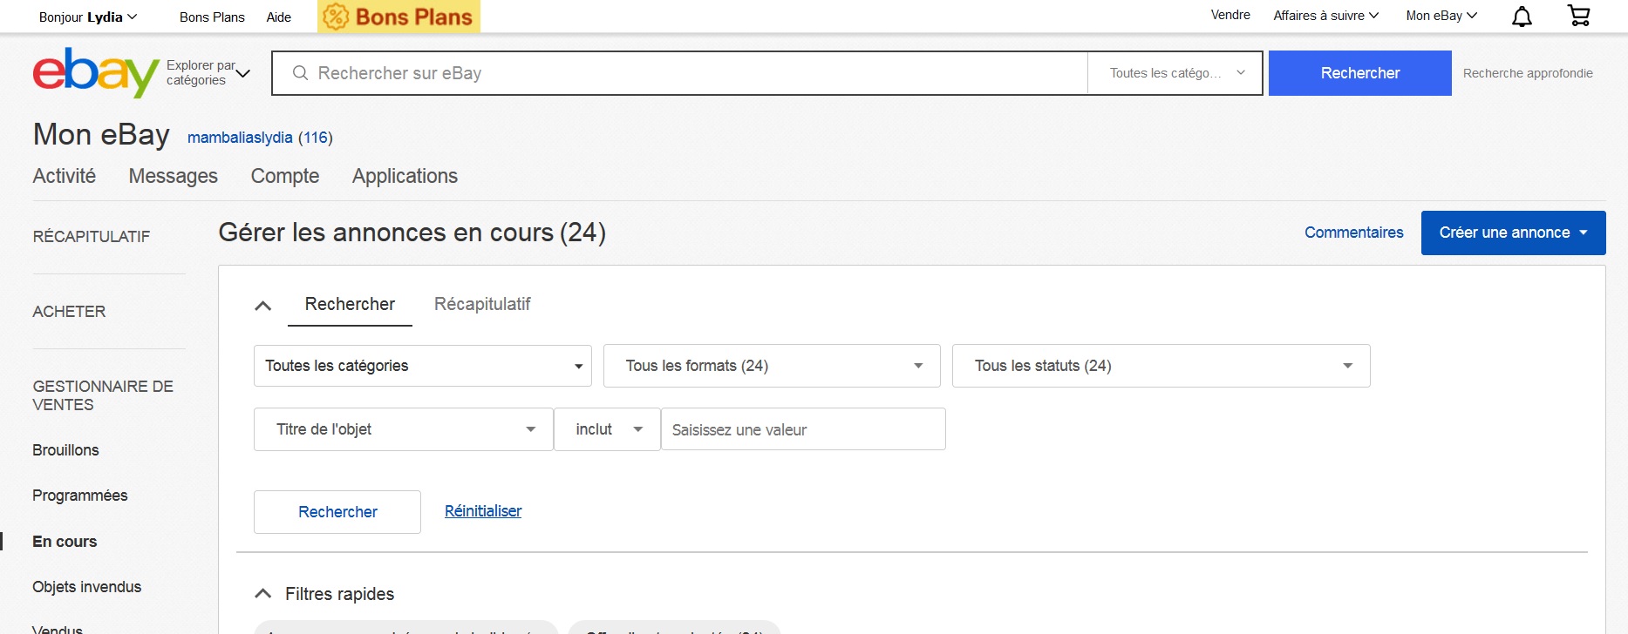
Task: Open the feedback score (116) link
Action: [315, 138]
